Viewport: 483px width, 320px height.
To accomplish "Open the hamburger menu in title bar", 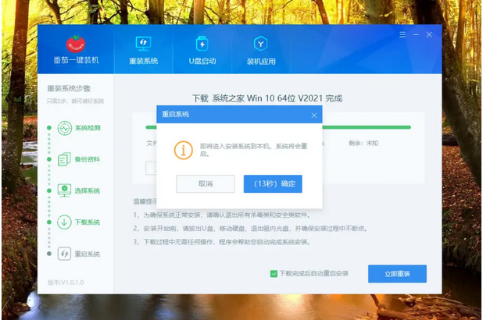I will click(402, 35).
